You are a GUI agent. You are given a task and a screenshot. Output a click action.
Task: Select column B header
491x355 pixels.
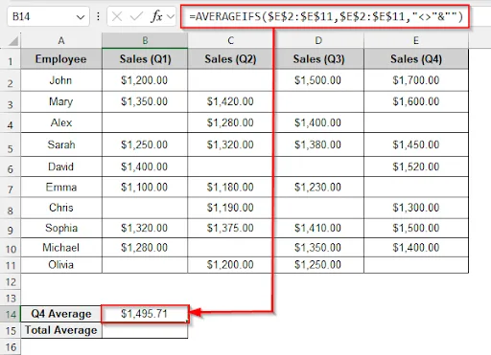tap(145, 40)
